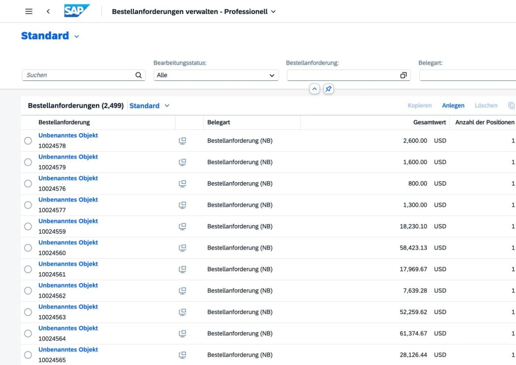Open the app title dropdown menu
Viewport: 516px width, 365px height.
[x=273, y=11]
